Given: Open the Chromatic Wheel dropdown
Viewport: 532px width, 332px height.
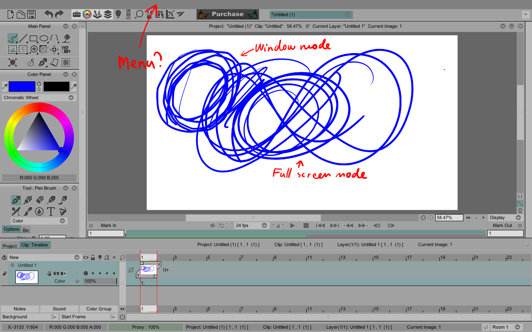Looking at the screenshot, I should (x=39, y=98).
